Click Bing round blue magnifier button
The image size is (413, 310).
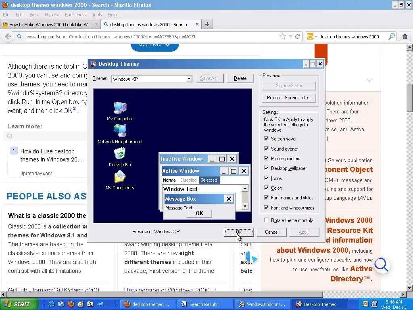(x=382, y=265)
